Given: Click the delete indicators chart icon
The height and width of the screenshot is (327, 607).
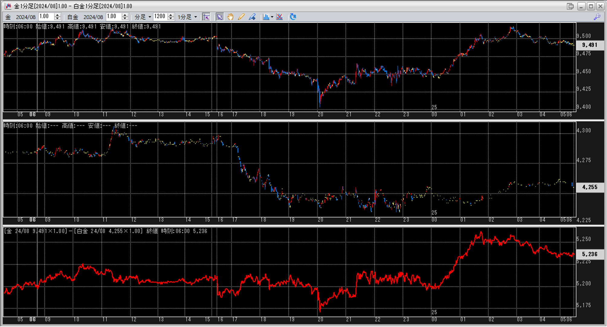Looking at the screenshot, I should click(x=279, y=17).
